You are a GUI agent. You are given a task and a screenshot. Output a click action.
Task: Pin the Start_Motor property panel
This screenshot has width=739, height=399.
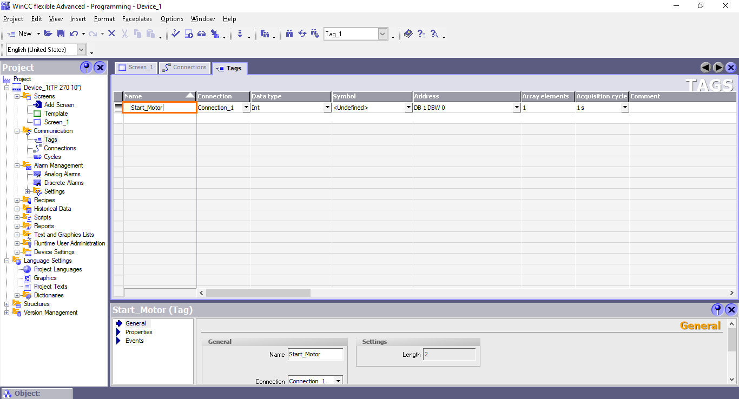click(x=717, y=310)
